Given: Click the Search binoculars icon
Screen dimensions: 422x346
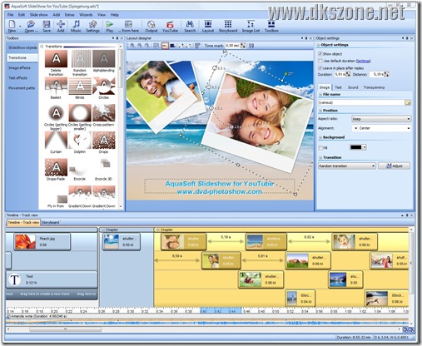Looking at the screenshot, I should 190,26.
